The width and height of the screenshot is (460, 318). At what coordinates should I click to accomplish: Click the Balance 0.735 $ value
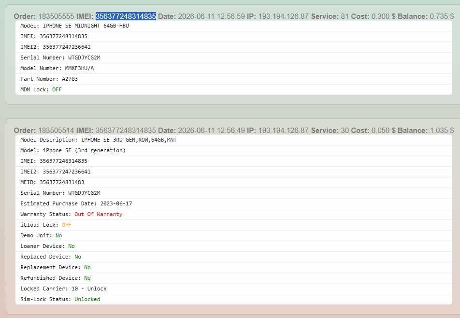(x=442, y=16)
